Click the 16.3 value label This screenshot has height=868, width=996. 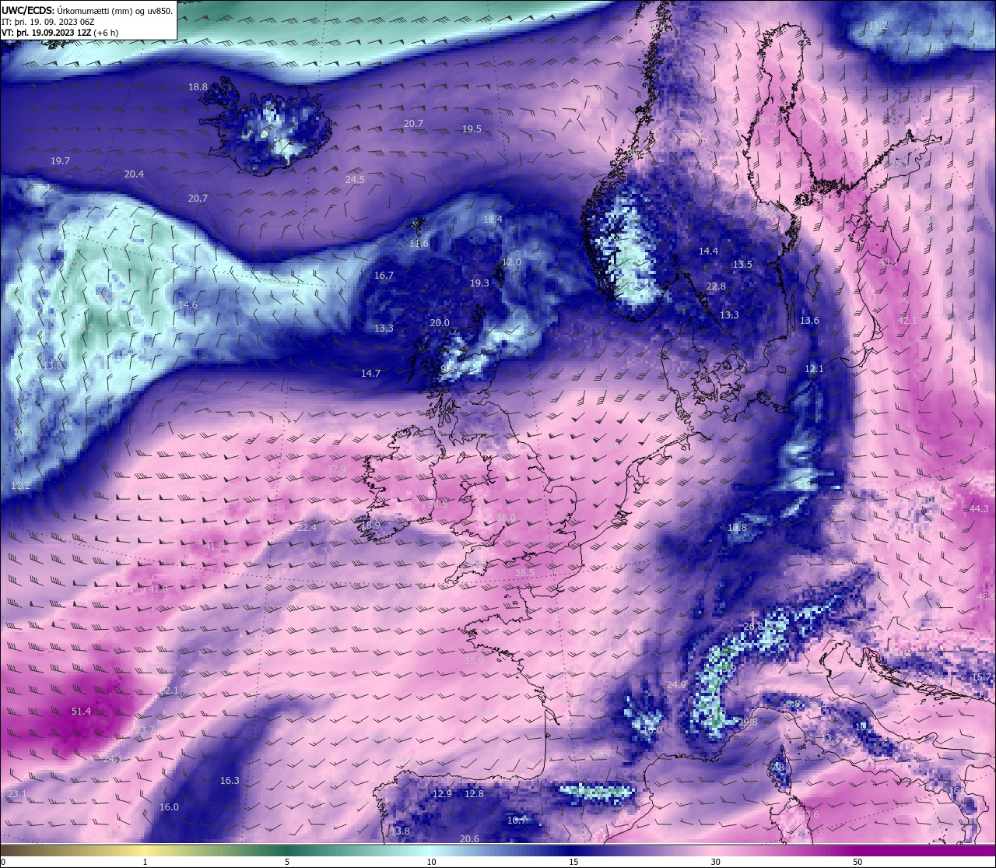pyautogui.click(x=230, y=781)
